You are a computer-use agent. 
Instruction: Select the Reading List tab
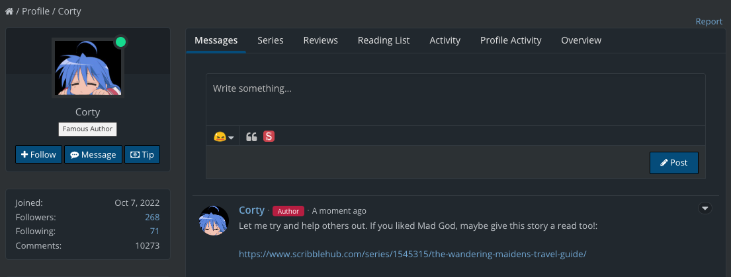384,40
